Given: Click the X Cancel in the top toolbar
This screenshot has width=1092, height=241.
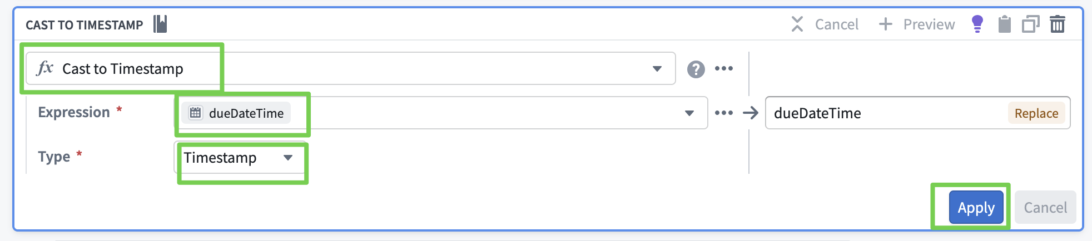Looking at the screenshot, I should [x=825, y=24].
